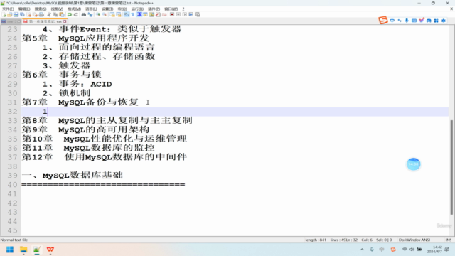455x256 pixels.
Task: Click the vertical scrollbar thumb
Action: pos(451,167)
